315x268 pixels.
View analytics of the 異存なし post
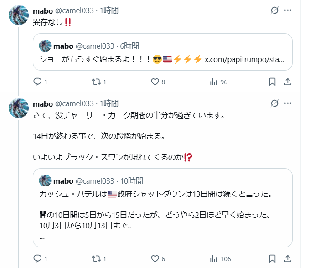pyautogui.click(x=213, y=82)
